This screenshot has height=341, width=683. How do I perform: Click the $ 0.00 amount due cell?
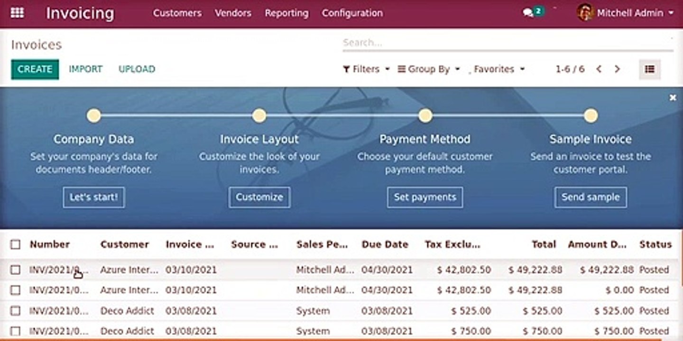619,290
